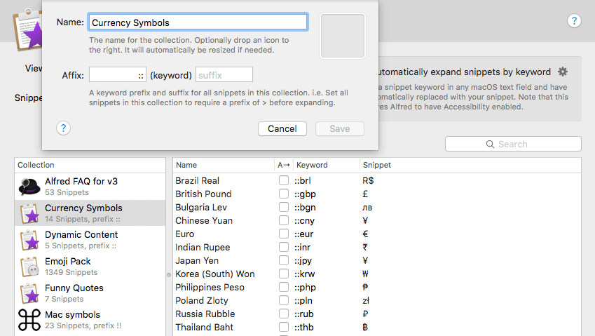
Task: Select the Thailand Baht snippet name
Action: pos(204,328)
